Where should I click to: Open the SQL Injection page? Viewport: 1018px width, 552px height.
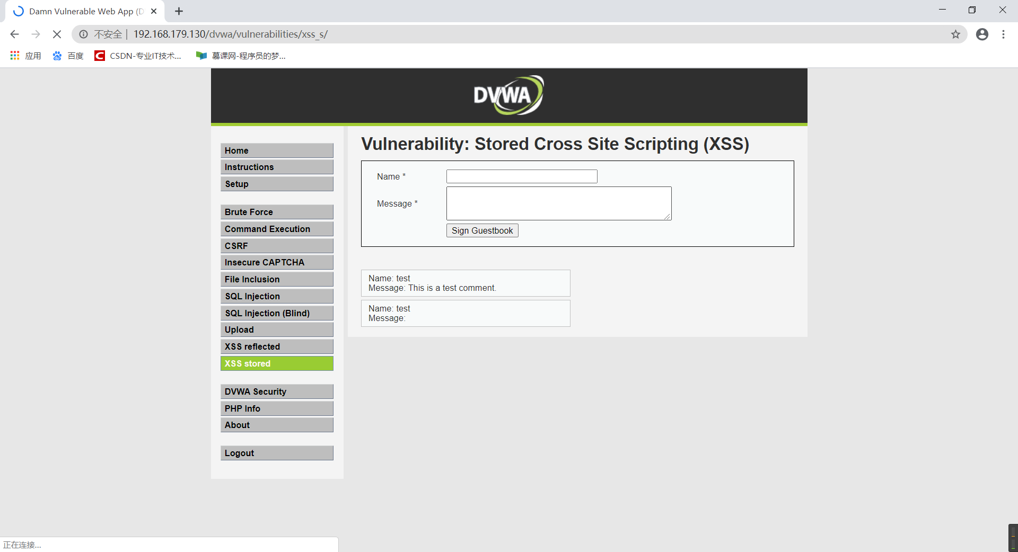click(x=277, y=296)
